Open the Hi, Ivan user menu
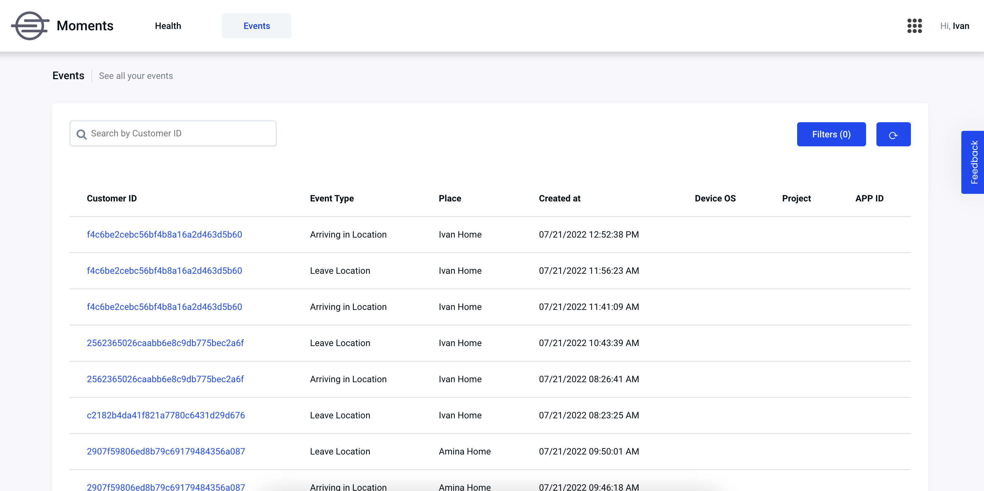Image resolution: width=984 pixels, height=491 pixels. point(954,25)
